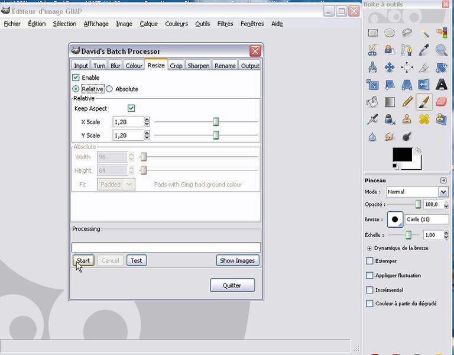Switch to the Input tab

pyautogui.click(x=81, y=66)
